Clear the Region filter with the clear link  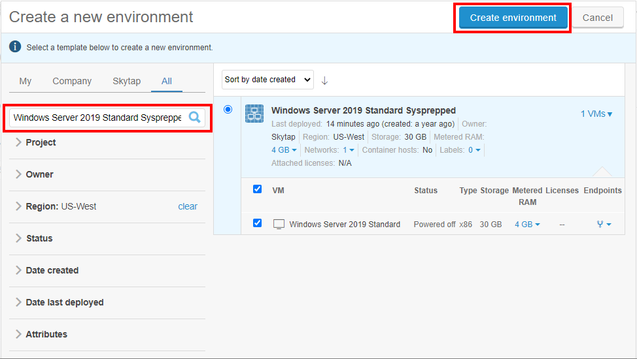coord(188,206)
